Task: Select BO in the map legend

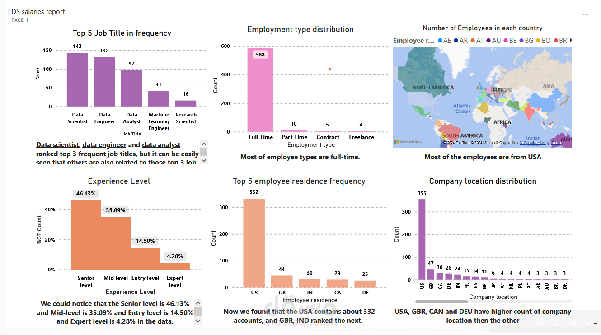Action: (543, 41)
